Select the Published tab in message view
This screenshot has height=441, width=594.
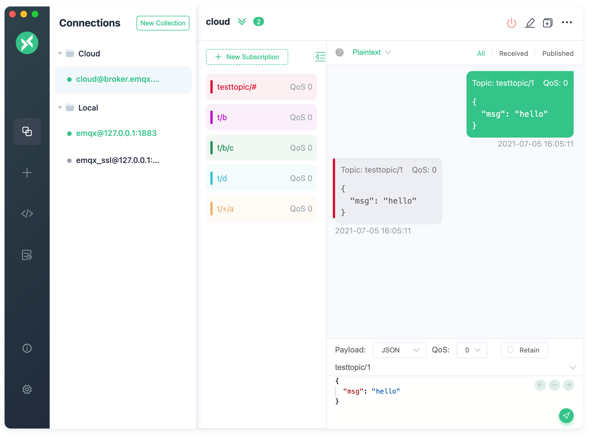click(557, 53)
